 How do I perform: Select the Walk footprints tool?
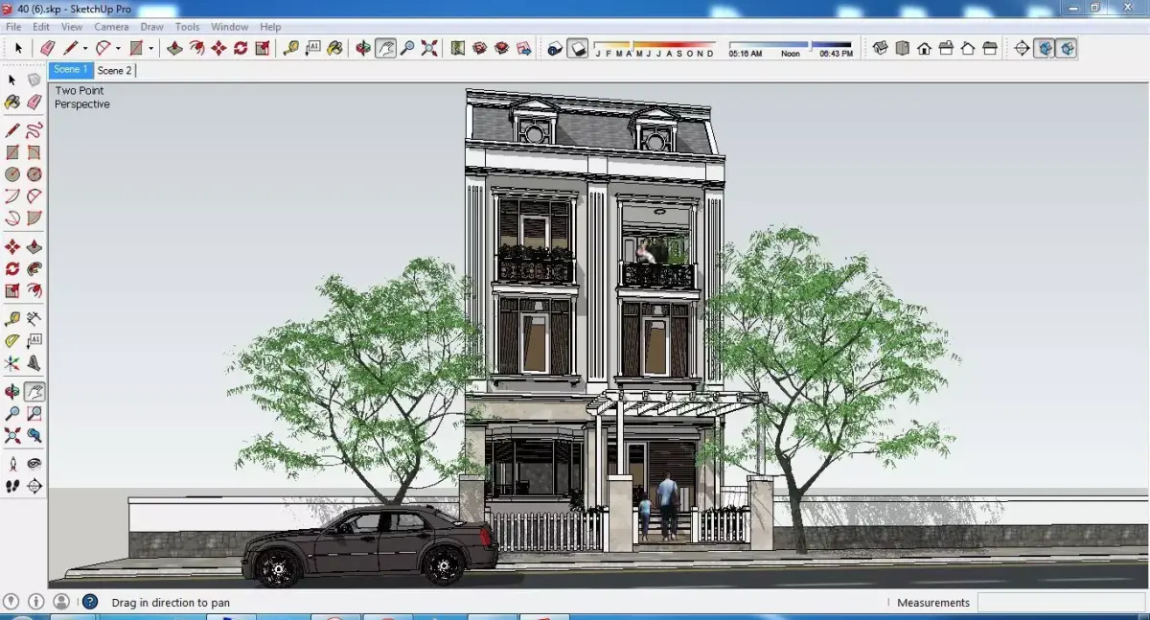click(12, 487)
